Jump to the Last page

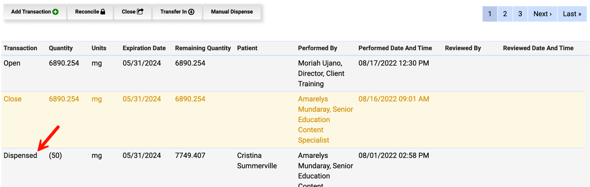(572, 14)
